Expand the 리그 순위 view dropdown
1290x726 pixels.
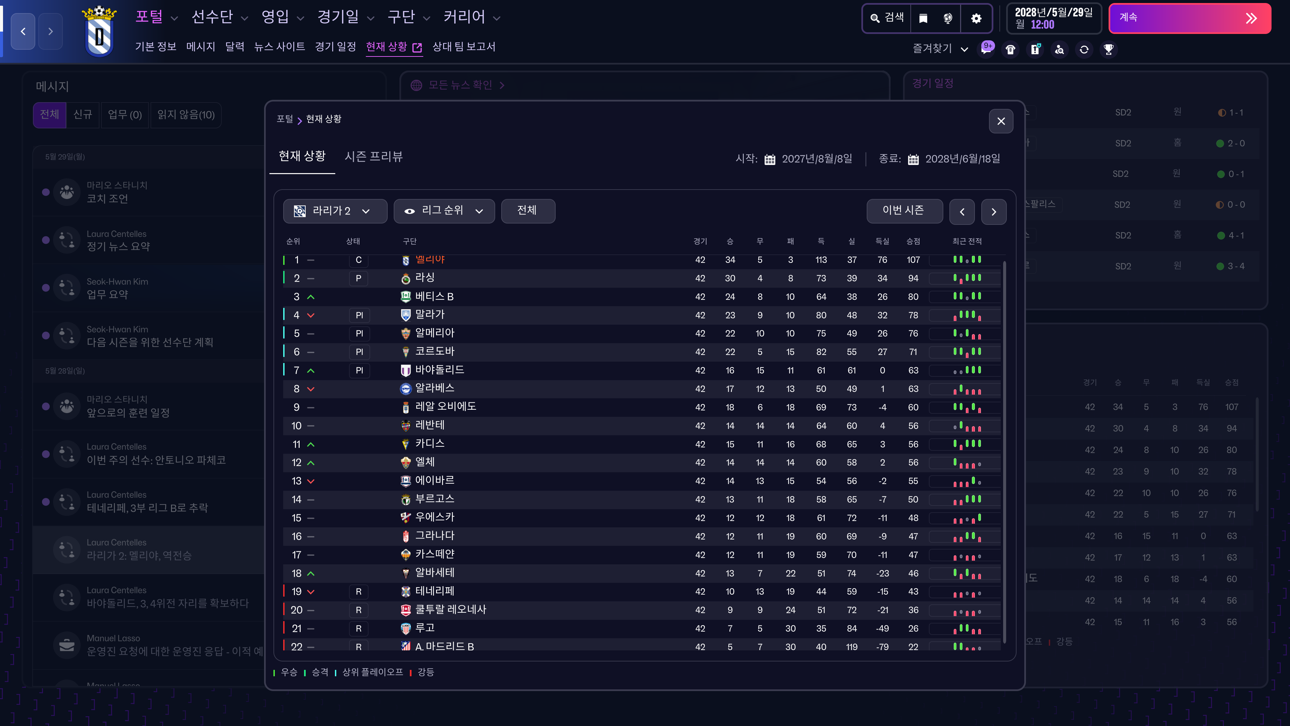(x=444, y=211)
